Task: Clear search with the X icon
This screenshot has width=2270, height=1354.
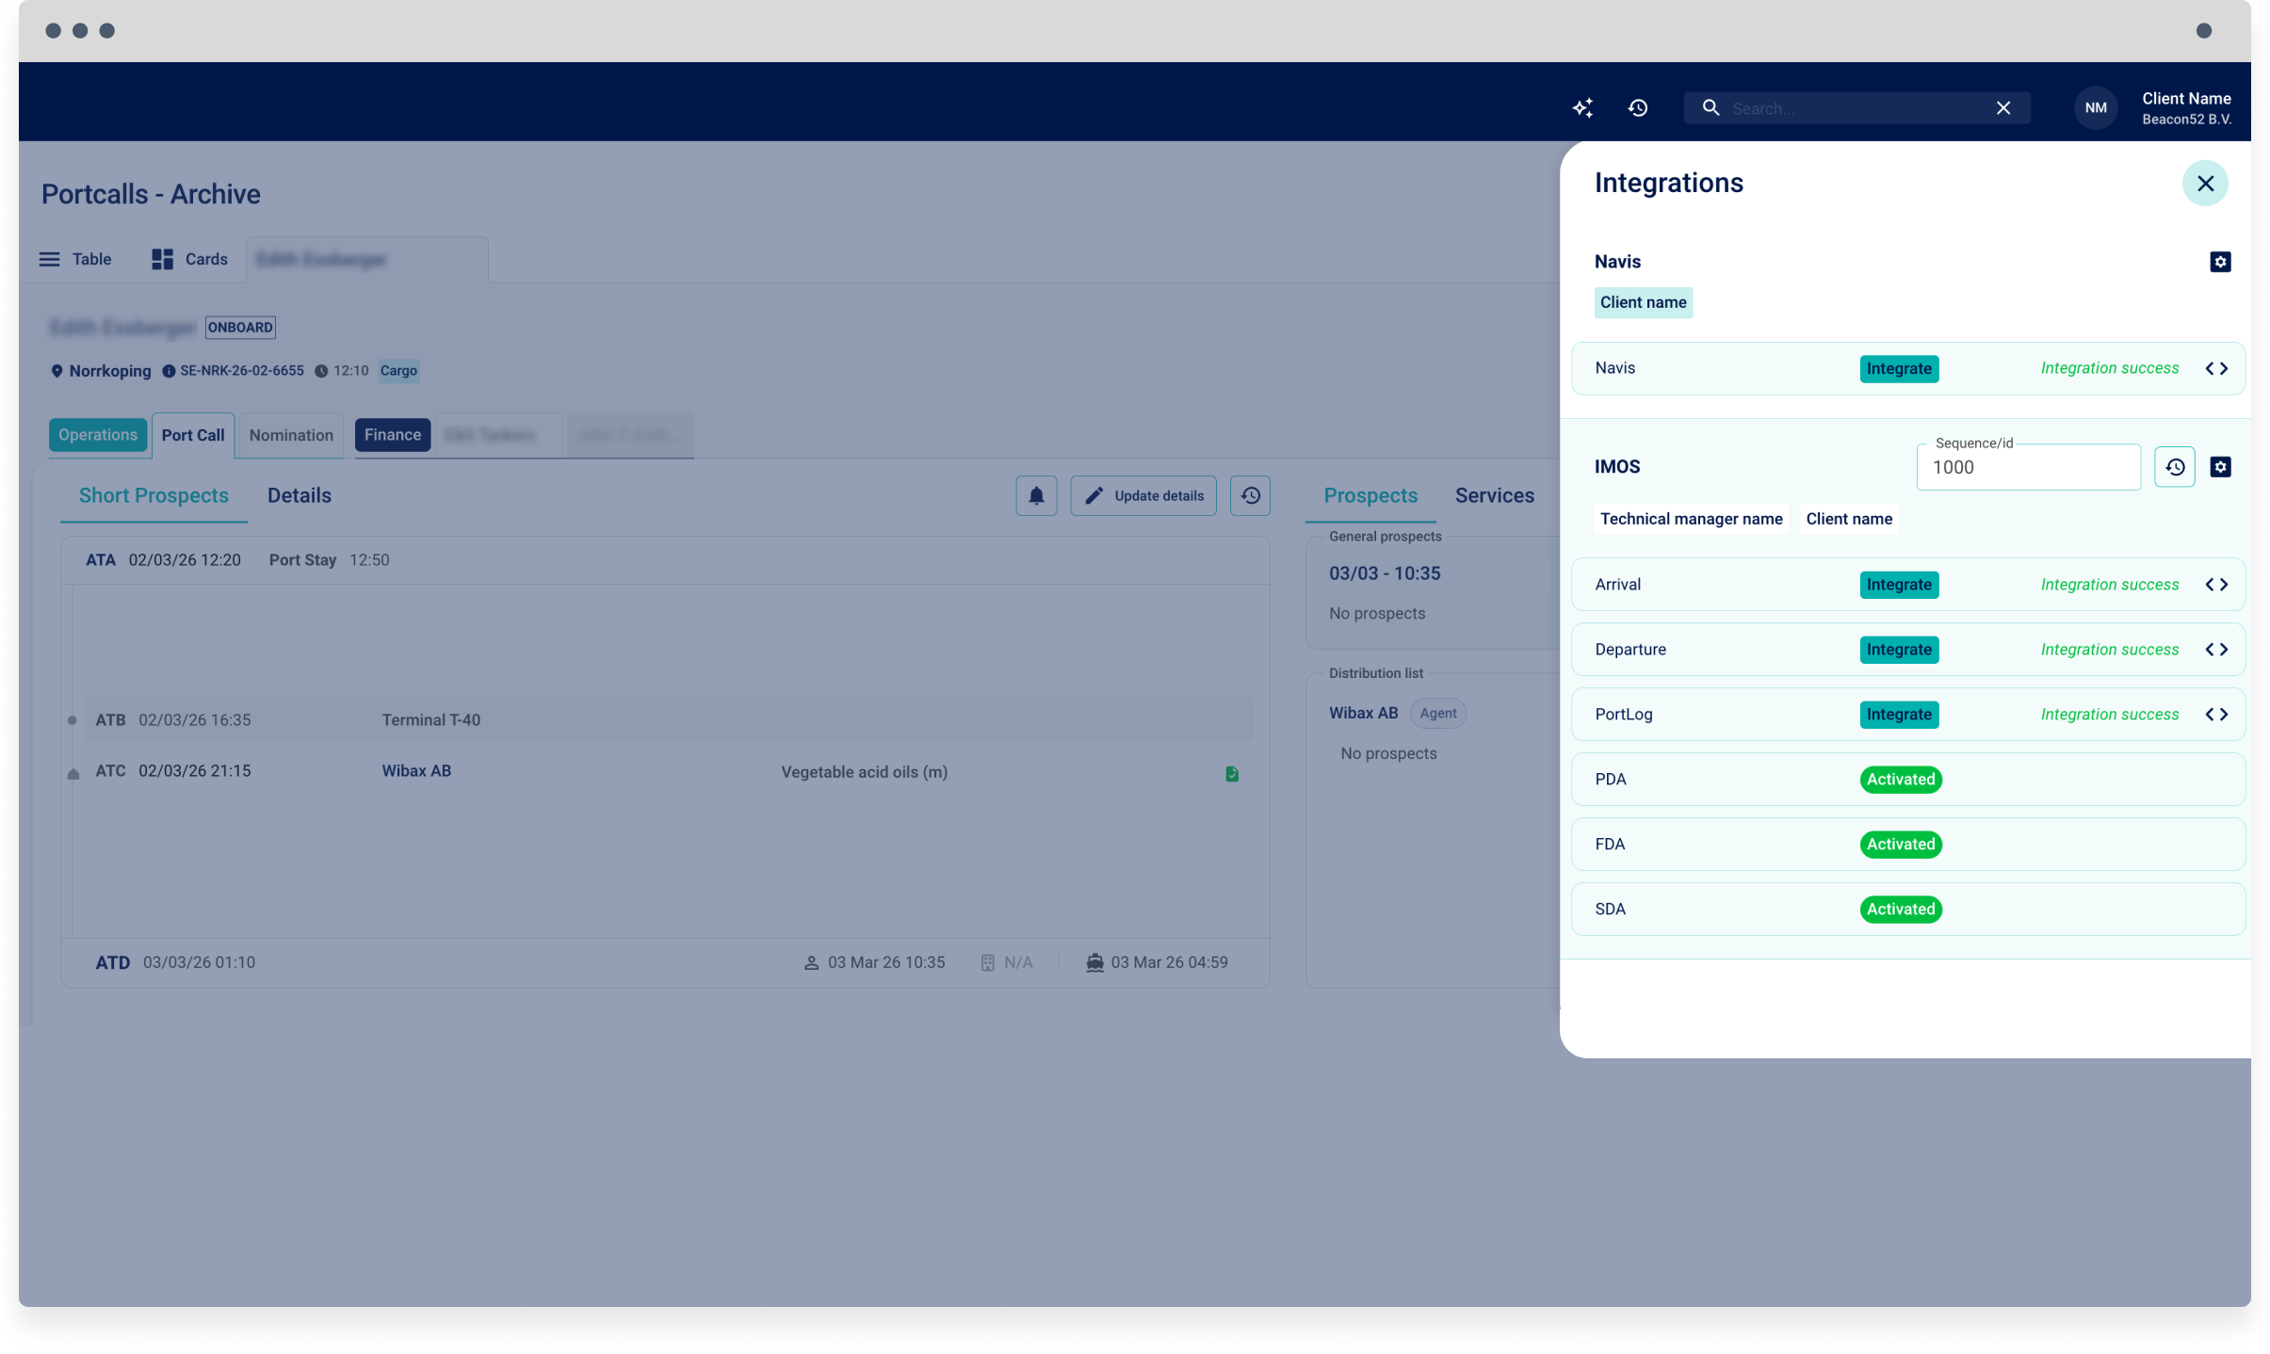Action: tap(2003, 108)
